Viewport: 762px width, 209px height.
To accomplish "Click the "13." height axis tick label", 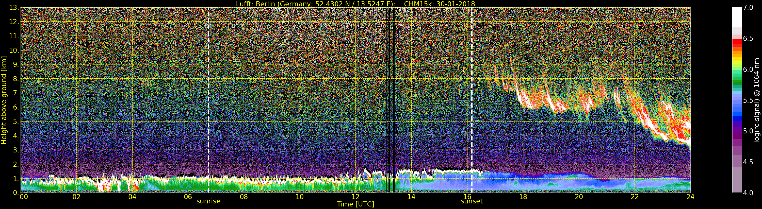I will pos(14,8).
